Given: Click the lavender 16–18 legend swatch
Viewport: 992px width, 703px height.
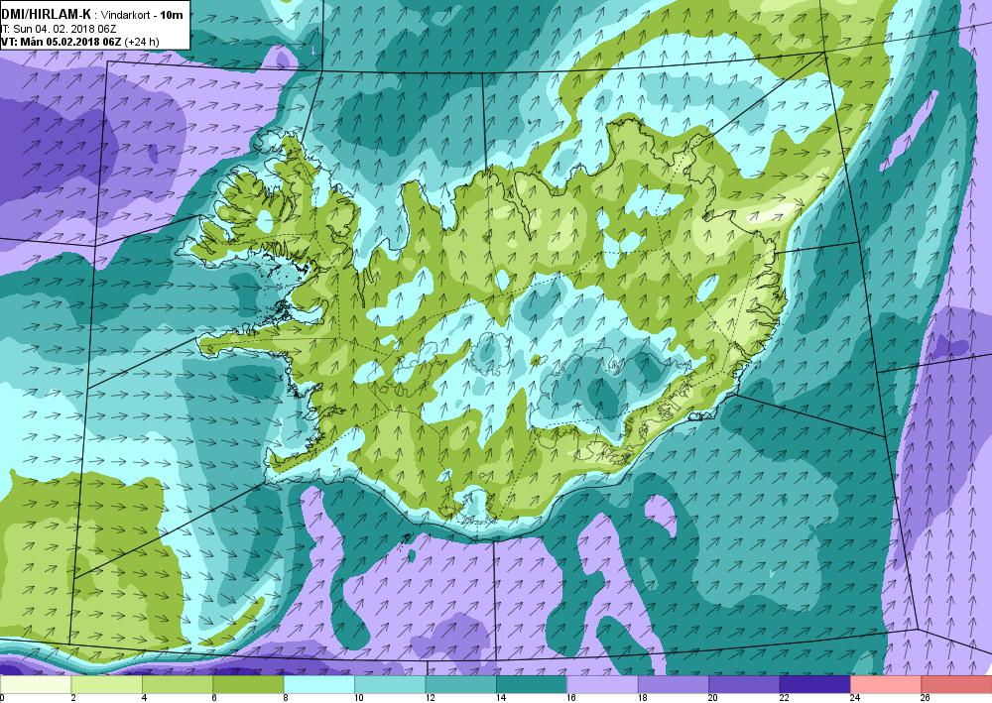Looking at the screenshot, I should coord(602,685).
